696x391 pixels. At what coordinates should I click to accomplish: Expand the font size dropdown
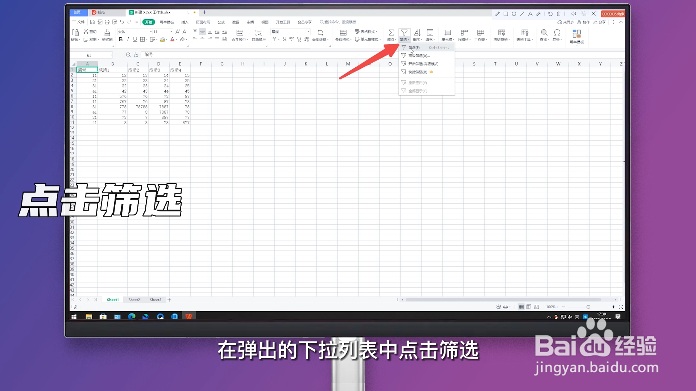[x=171, y=32]
